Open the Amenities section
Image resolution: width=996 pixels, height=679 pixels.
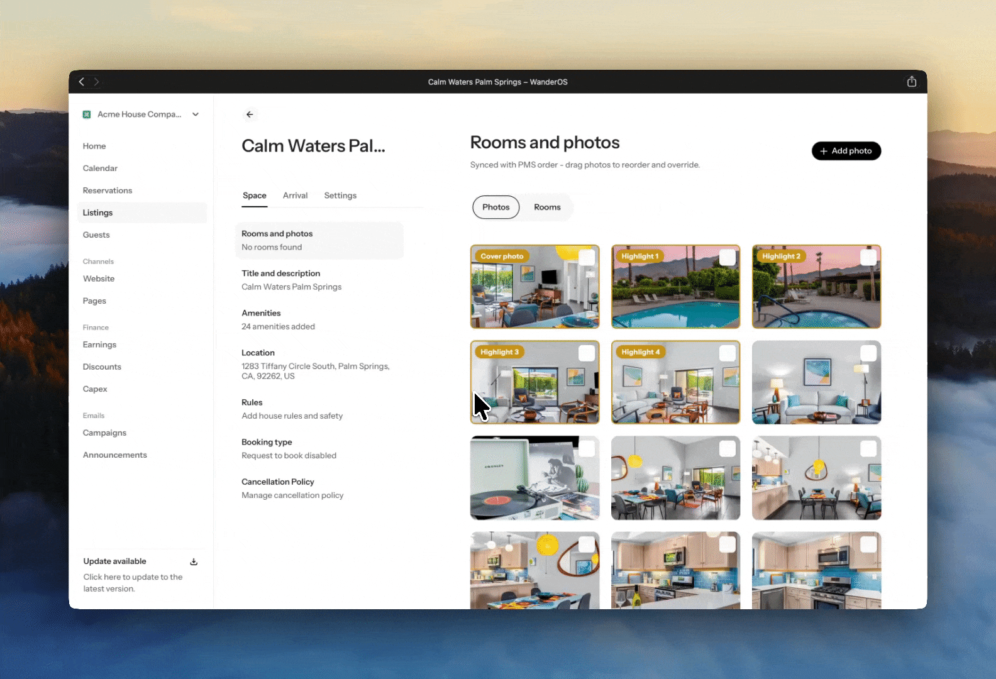(x=319, y=319)
